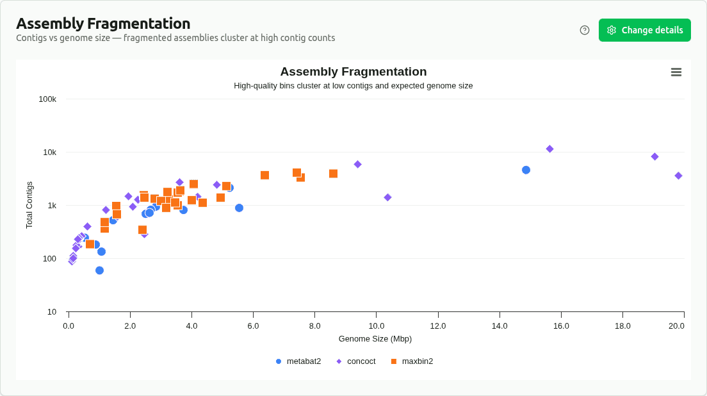This screenshot has width=707, height=396.
Task: Click the blue metabat2 legend circle icon
Action: click(x=277, y=361)
